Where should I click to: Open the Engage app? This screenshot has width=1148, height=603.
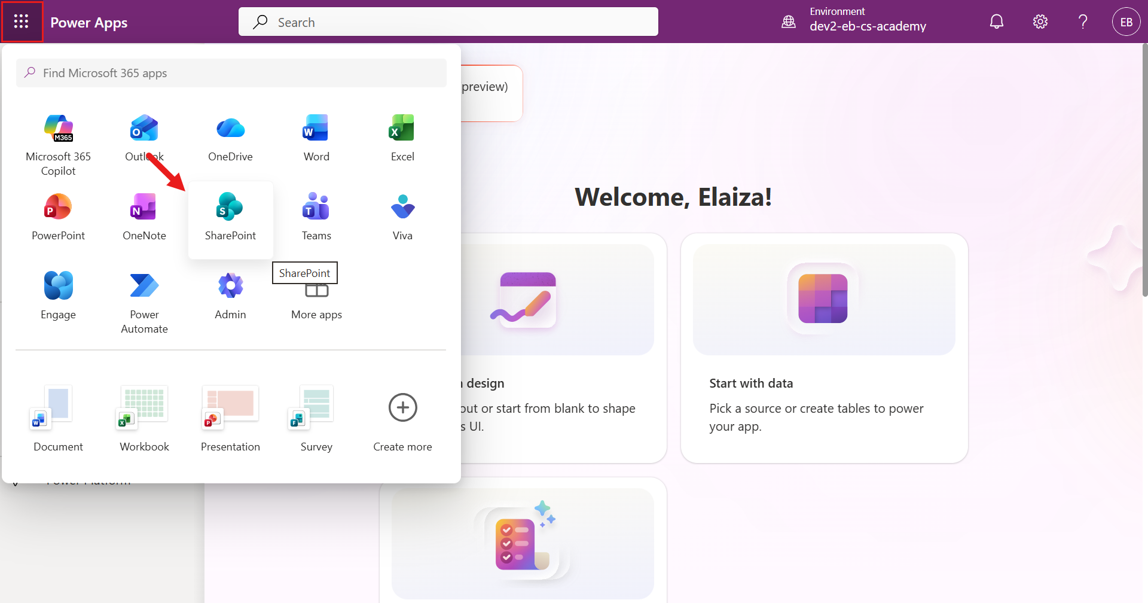point(58,297)
